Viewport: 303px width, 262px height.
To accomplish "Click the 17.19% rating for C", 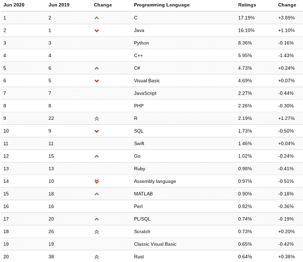I will tap(247, 18).
